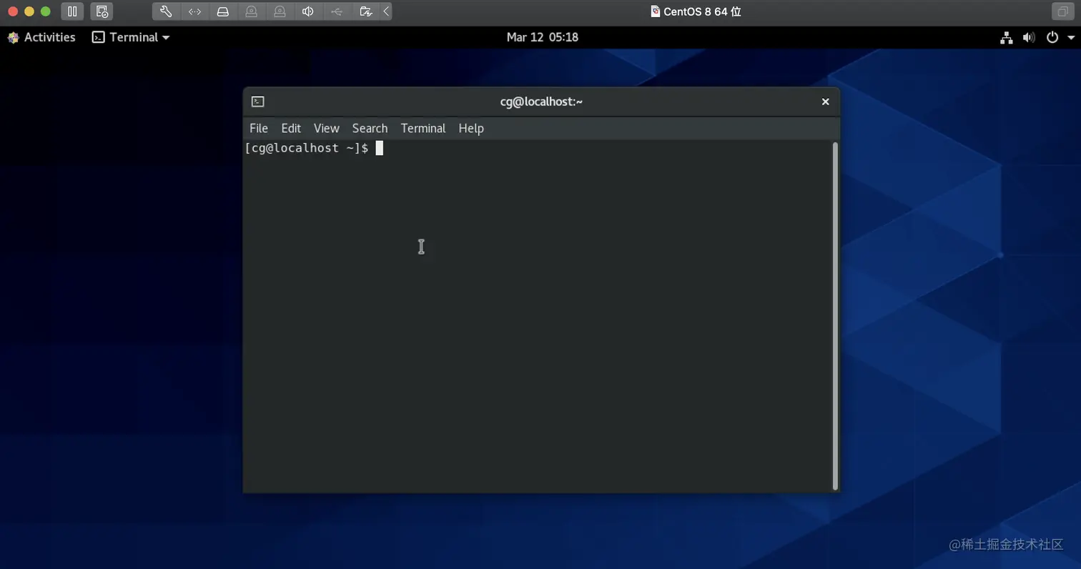Image resolution: width=1081 pixels, height=569 pixels.
Task: Open the Help menu
Action: [x=471, y=128]
